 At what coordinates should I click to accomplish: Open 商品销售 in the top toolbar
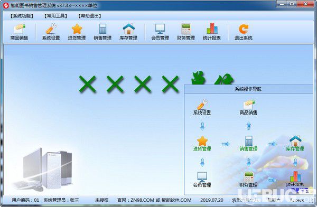(x=19, y=32)
